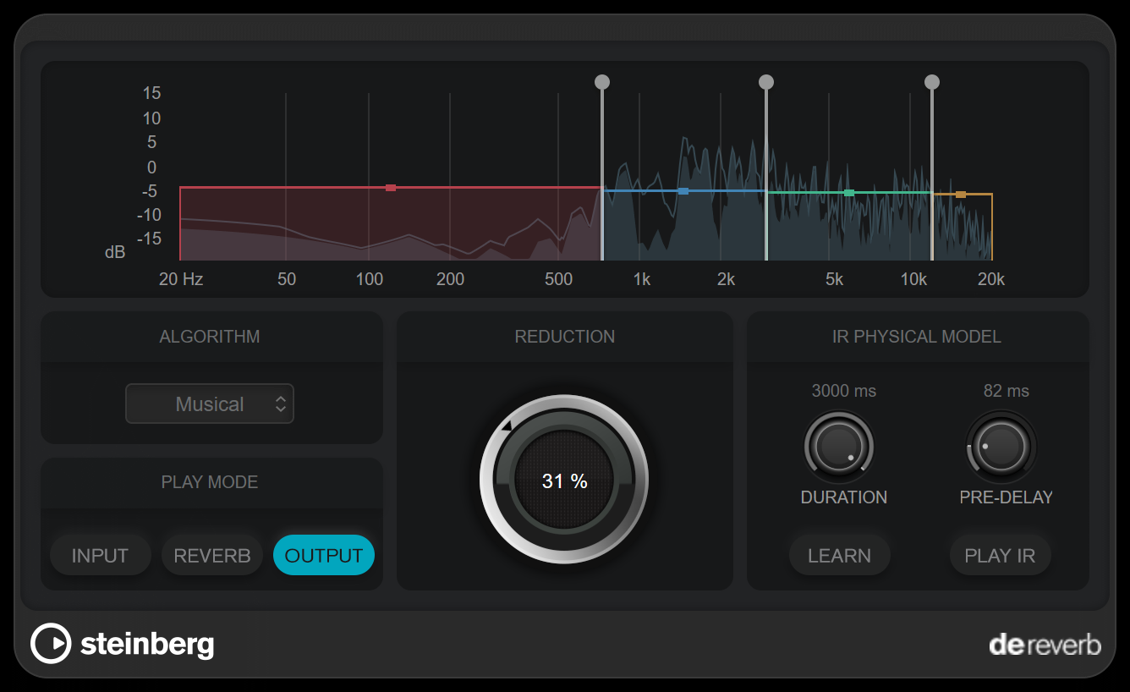The height and width of the screenshot is (692, 1130).
Task: Open the Musical algorithm dropdown
Action: point(210,404)
